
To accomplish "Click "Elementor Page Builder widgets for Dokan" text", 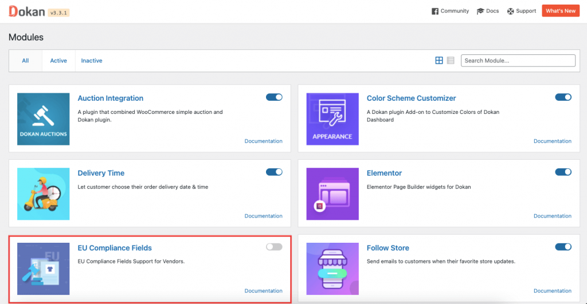I will (x=418, y=187).
